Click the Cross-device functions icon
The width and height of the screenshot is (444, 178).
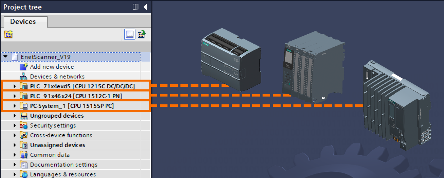pyautogui.click(x=24, y=135)
